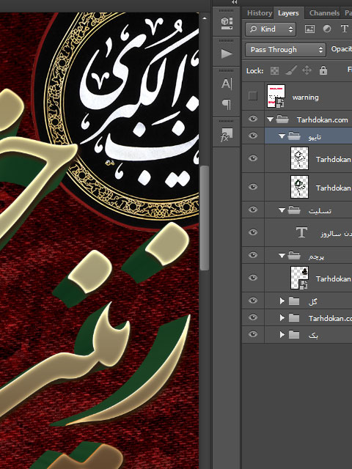
Task: Filter layers by type text
Action: point(344,29)
